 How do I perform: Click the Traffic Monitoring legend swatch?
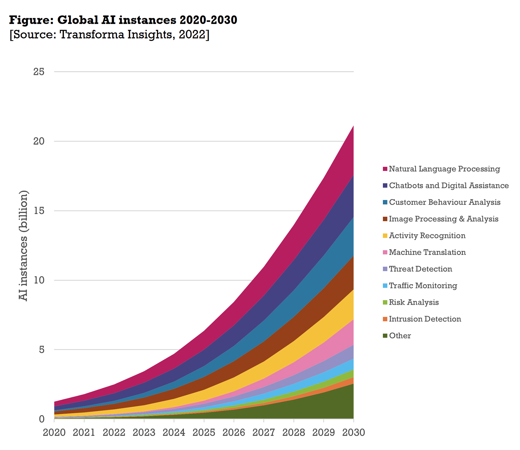(385, 286)
